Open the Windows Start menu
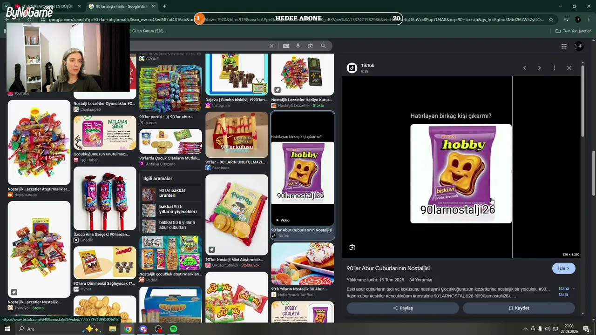The width and height of the screenshot is (596, 335). click(7, 329)
